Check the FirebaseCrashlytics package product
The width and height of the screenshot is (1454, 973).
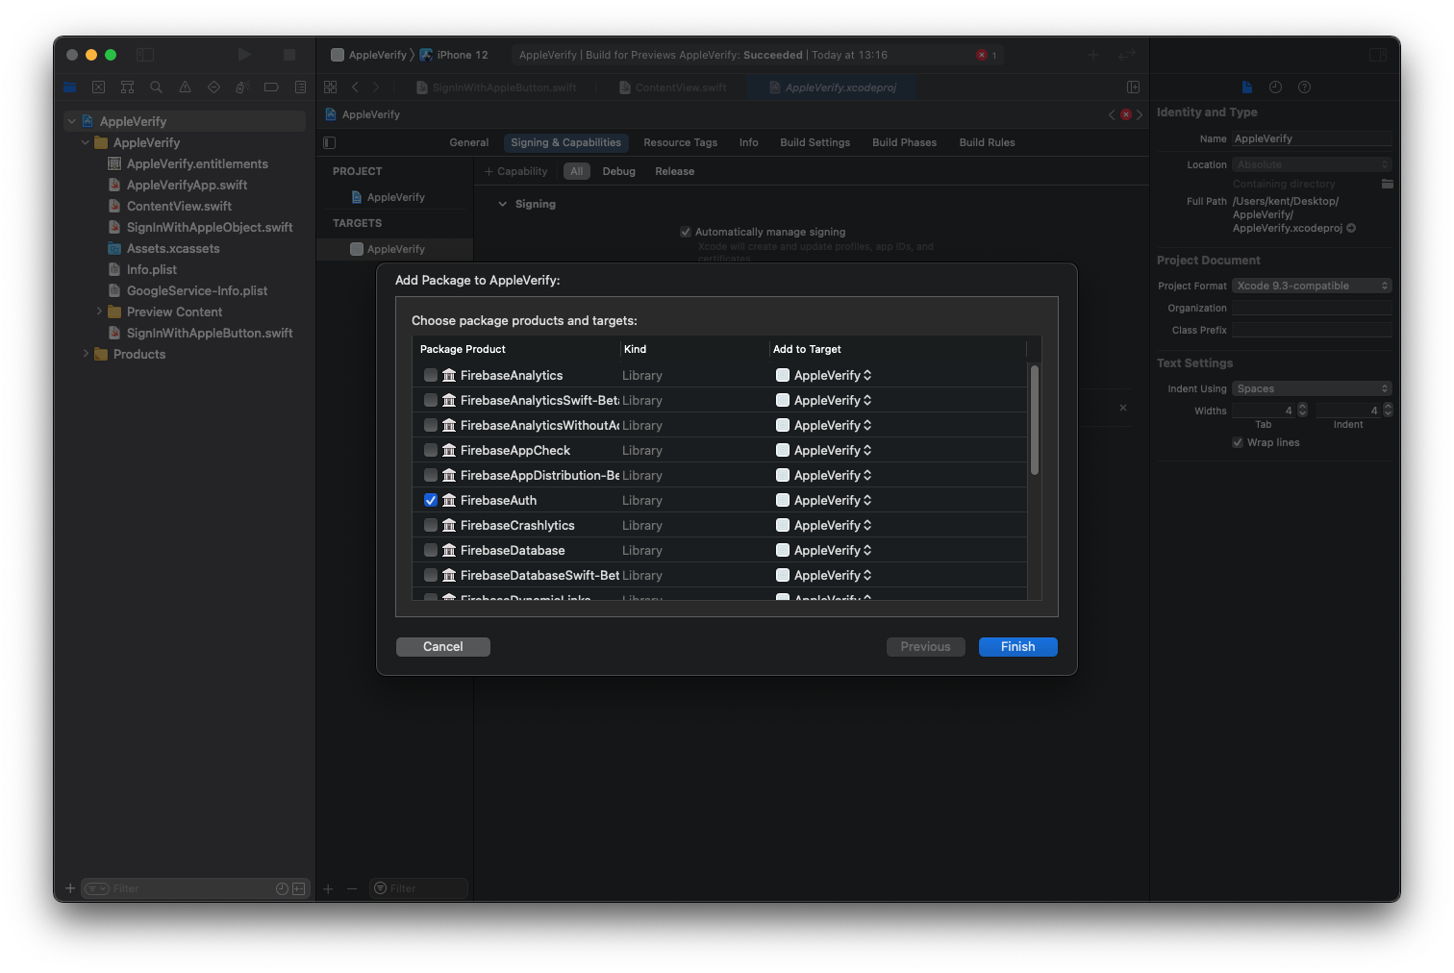click(431, 525)
